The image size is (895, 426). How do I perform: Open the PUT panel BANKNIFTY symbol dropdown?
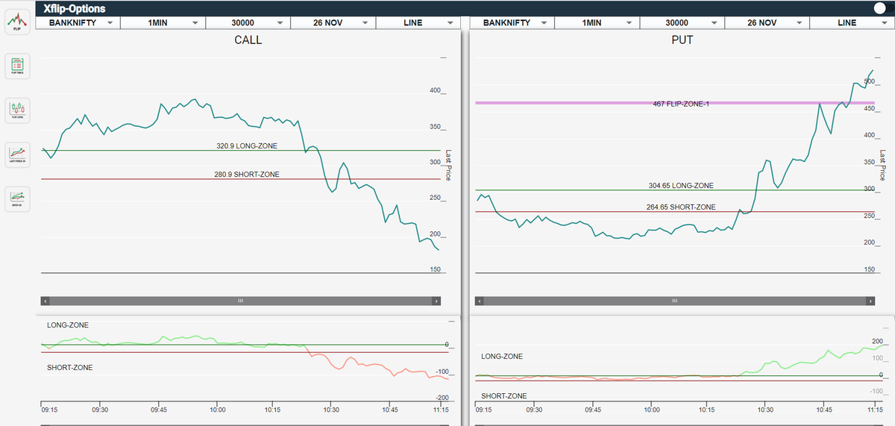511,22
